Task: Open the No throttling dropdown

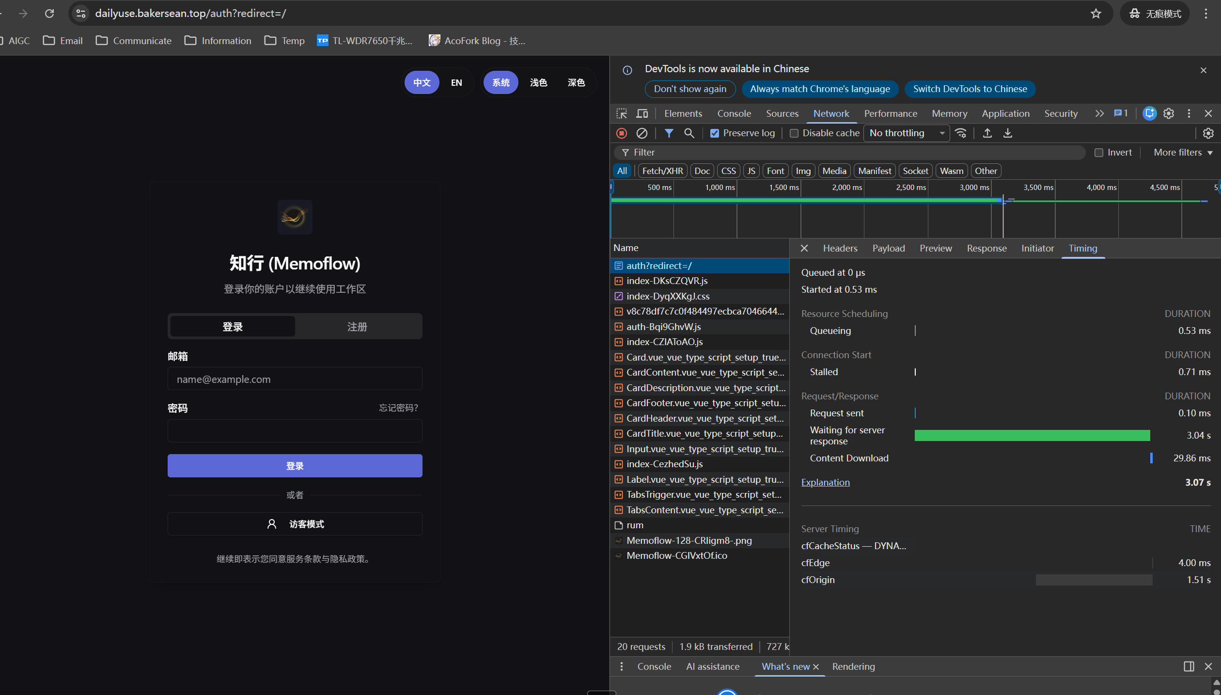Action: [906, 133]
